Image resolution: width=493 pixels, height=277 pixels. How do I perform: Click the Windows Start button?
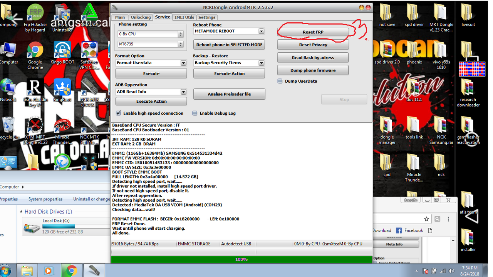pyautogui.click(x=6, y=270)
